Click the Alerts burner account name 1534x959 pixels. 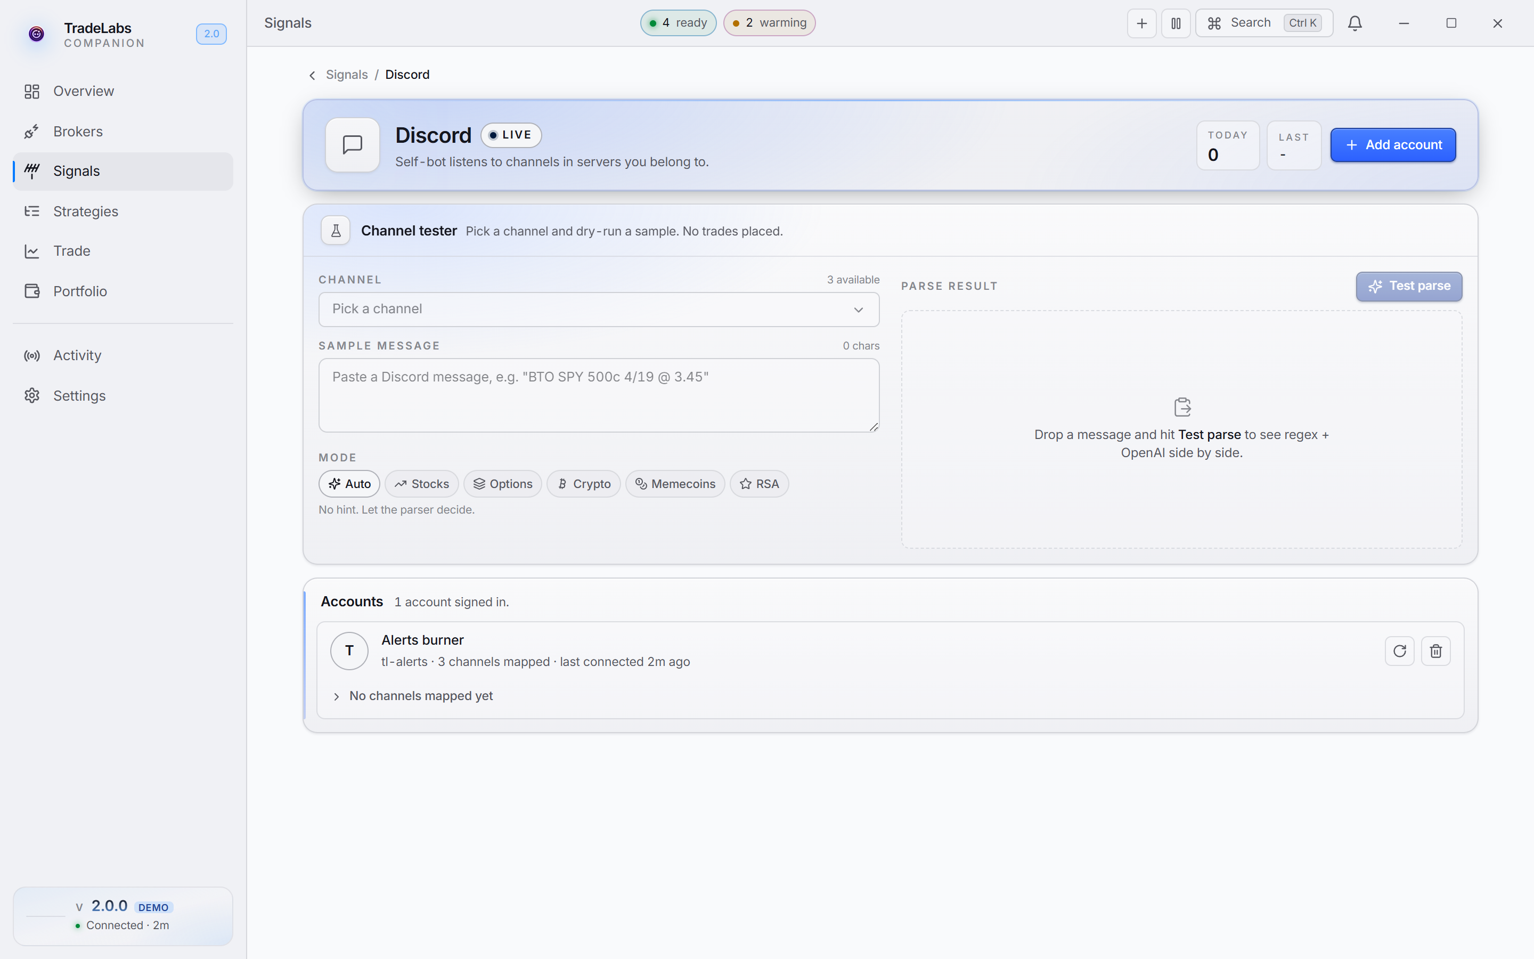(422, 640)
